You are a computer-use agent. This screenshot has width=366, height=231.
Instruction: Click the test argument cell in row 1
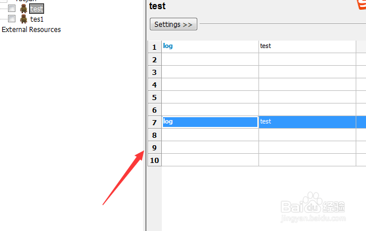click(x=307, y=46)
